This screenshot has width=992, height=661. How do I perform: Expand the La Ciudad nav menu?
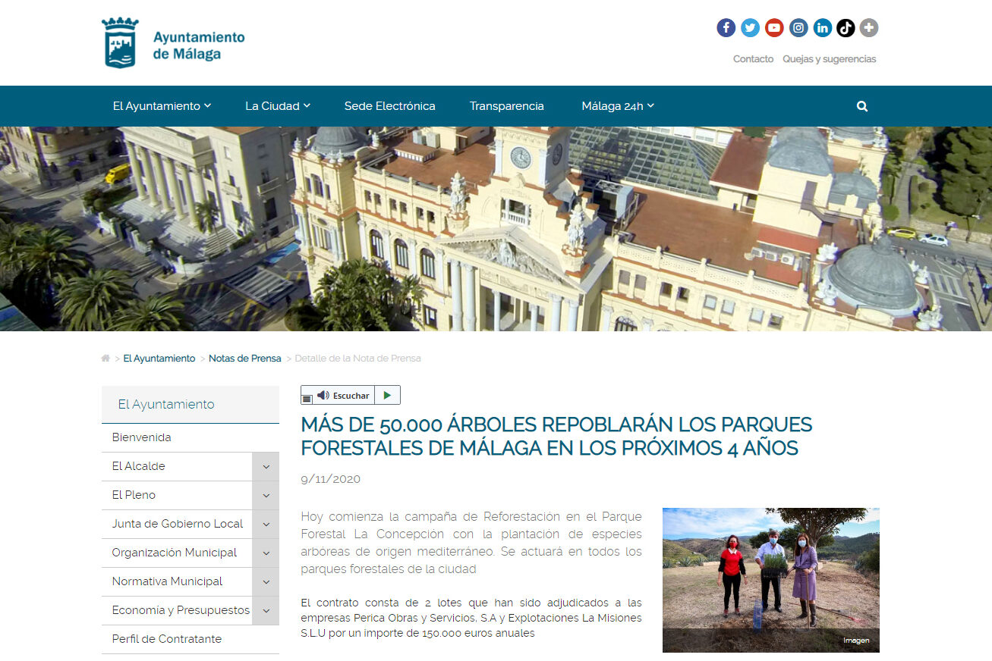pyautogui.click(x=278, y=106)
